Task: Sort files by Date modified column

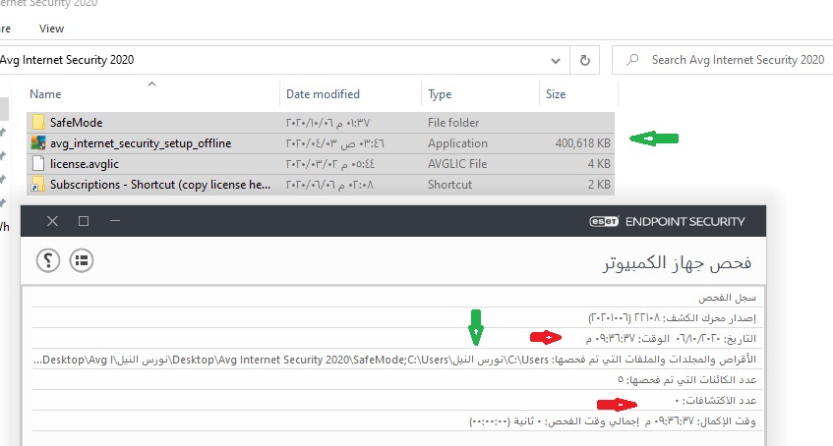Action: coord(323,94)
